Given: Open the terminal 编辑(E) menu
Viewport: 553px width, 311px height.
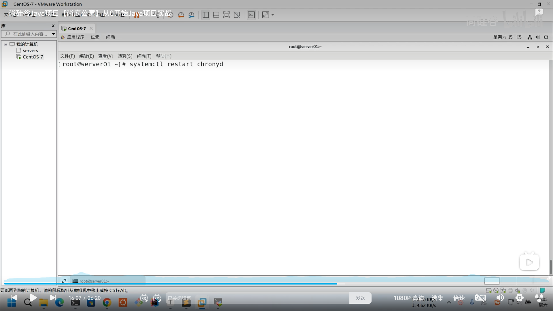Looking at the screenshot, I should [86, 56].
